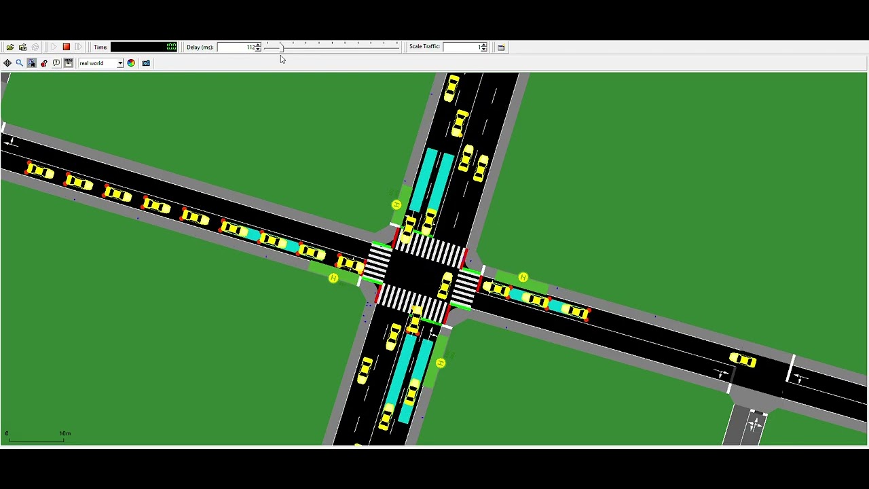
Task: Click into the Scale Traffic field
Action: (x=461, y=47)
